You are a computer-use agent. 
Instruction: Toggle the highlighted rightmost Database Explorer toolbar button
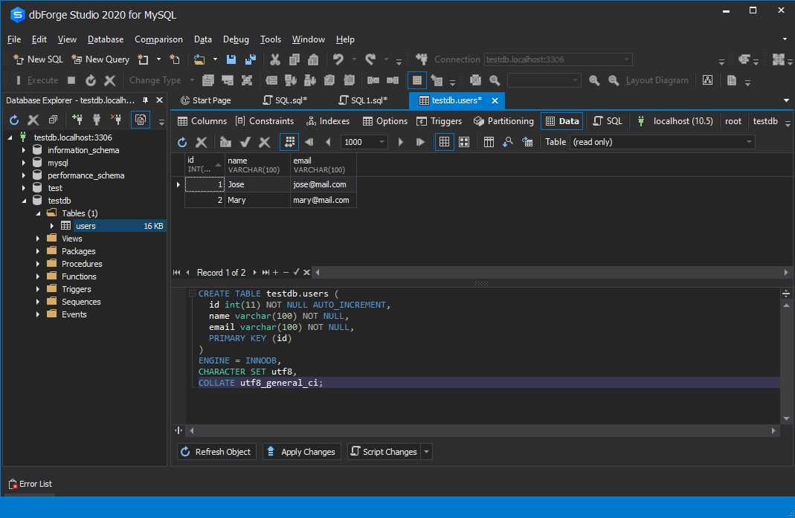tap(141, 120)
